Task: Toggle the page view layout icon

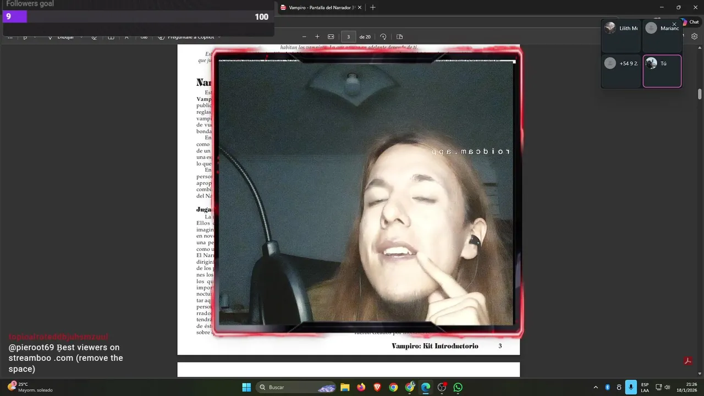Action: pos(400,37)
